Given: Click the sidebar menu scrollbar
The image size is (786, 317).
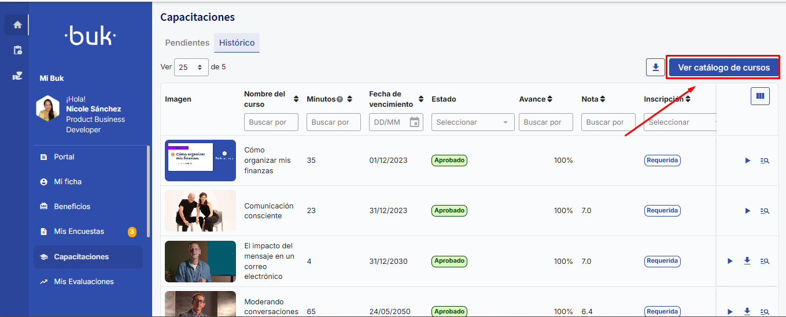Looking at the screenshot, I should [x=148, y=191].
